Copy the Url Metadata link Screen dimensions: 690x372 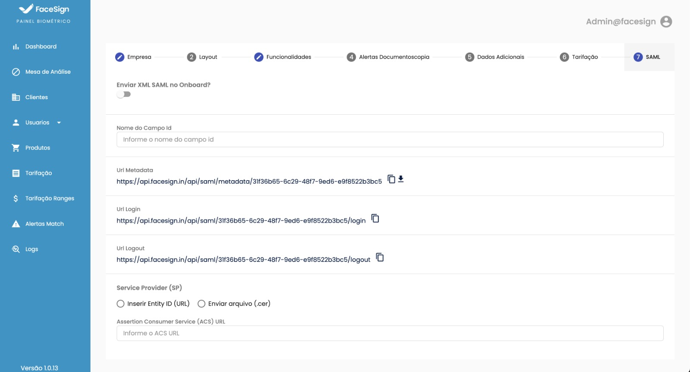click(391, 179)
